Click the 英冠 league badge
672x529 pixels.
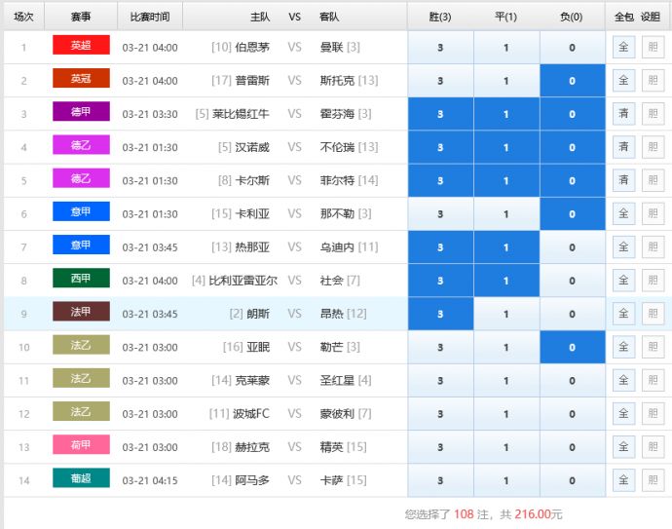point(81,80)
